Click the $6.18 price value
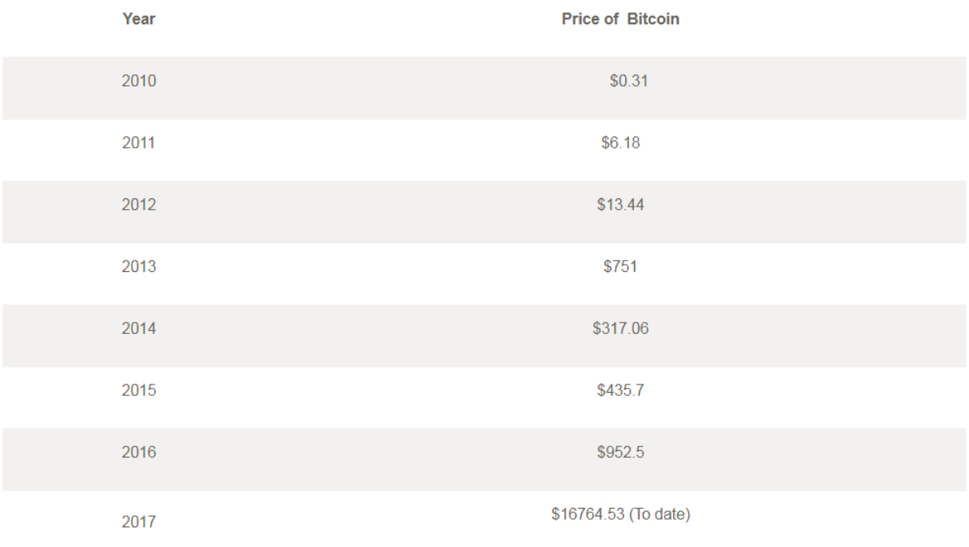This screenshot has height=547, width=969. pyautogui.click(x=620, y=144)
